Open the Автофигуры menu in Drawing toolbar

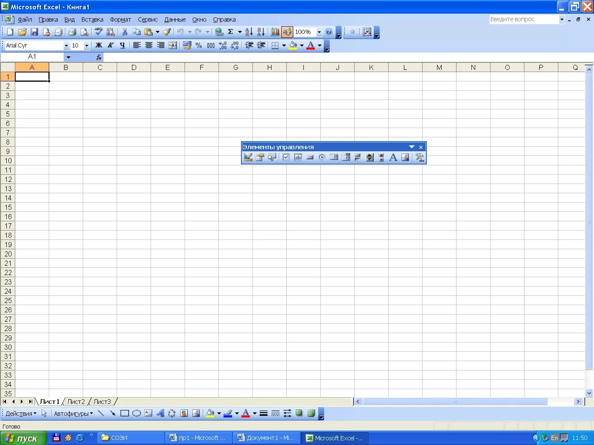pyautogui.click(x=73, y=414)
